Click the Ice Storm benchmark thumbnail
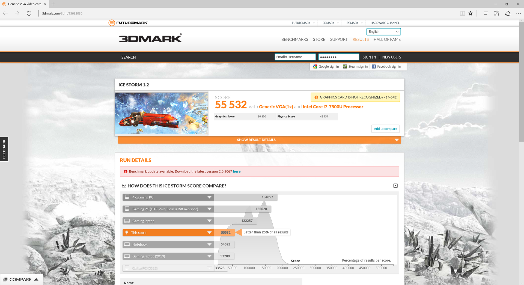Image resolution: width=524 pixels, height=285 pixels. tap(161, 113)
